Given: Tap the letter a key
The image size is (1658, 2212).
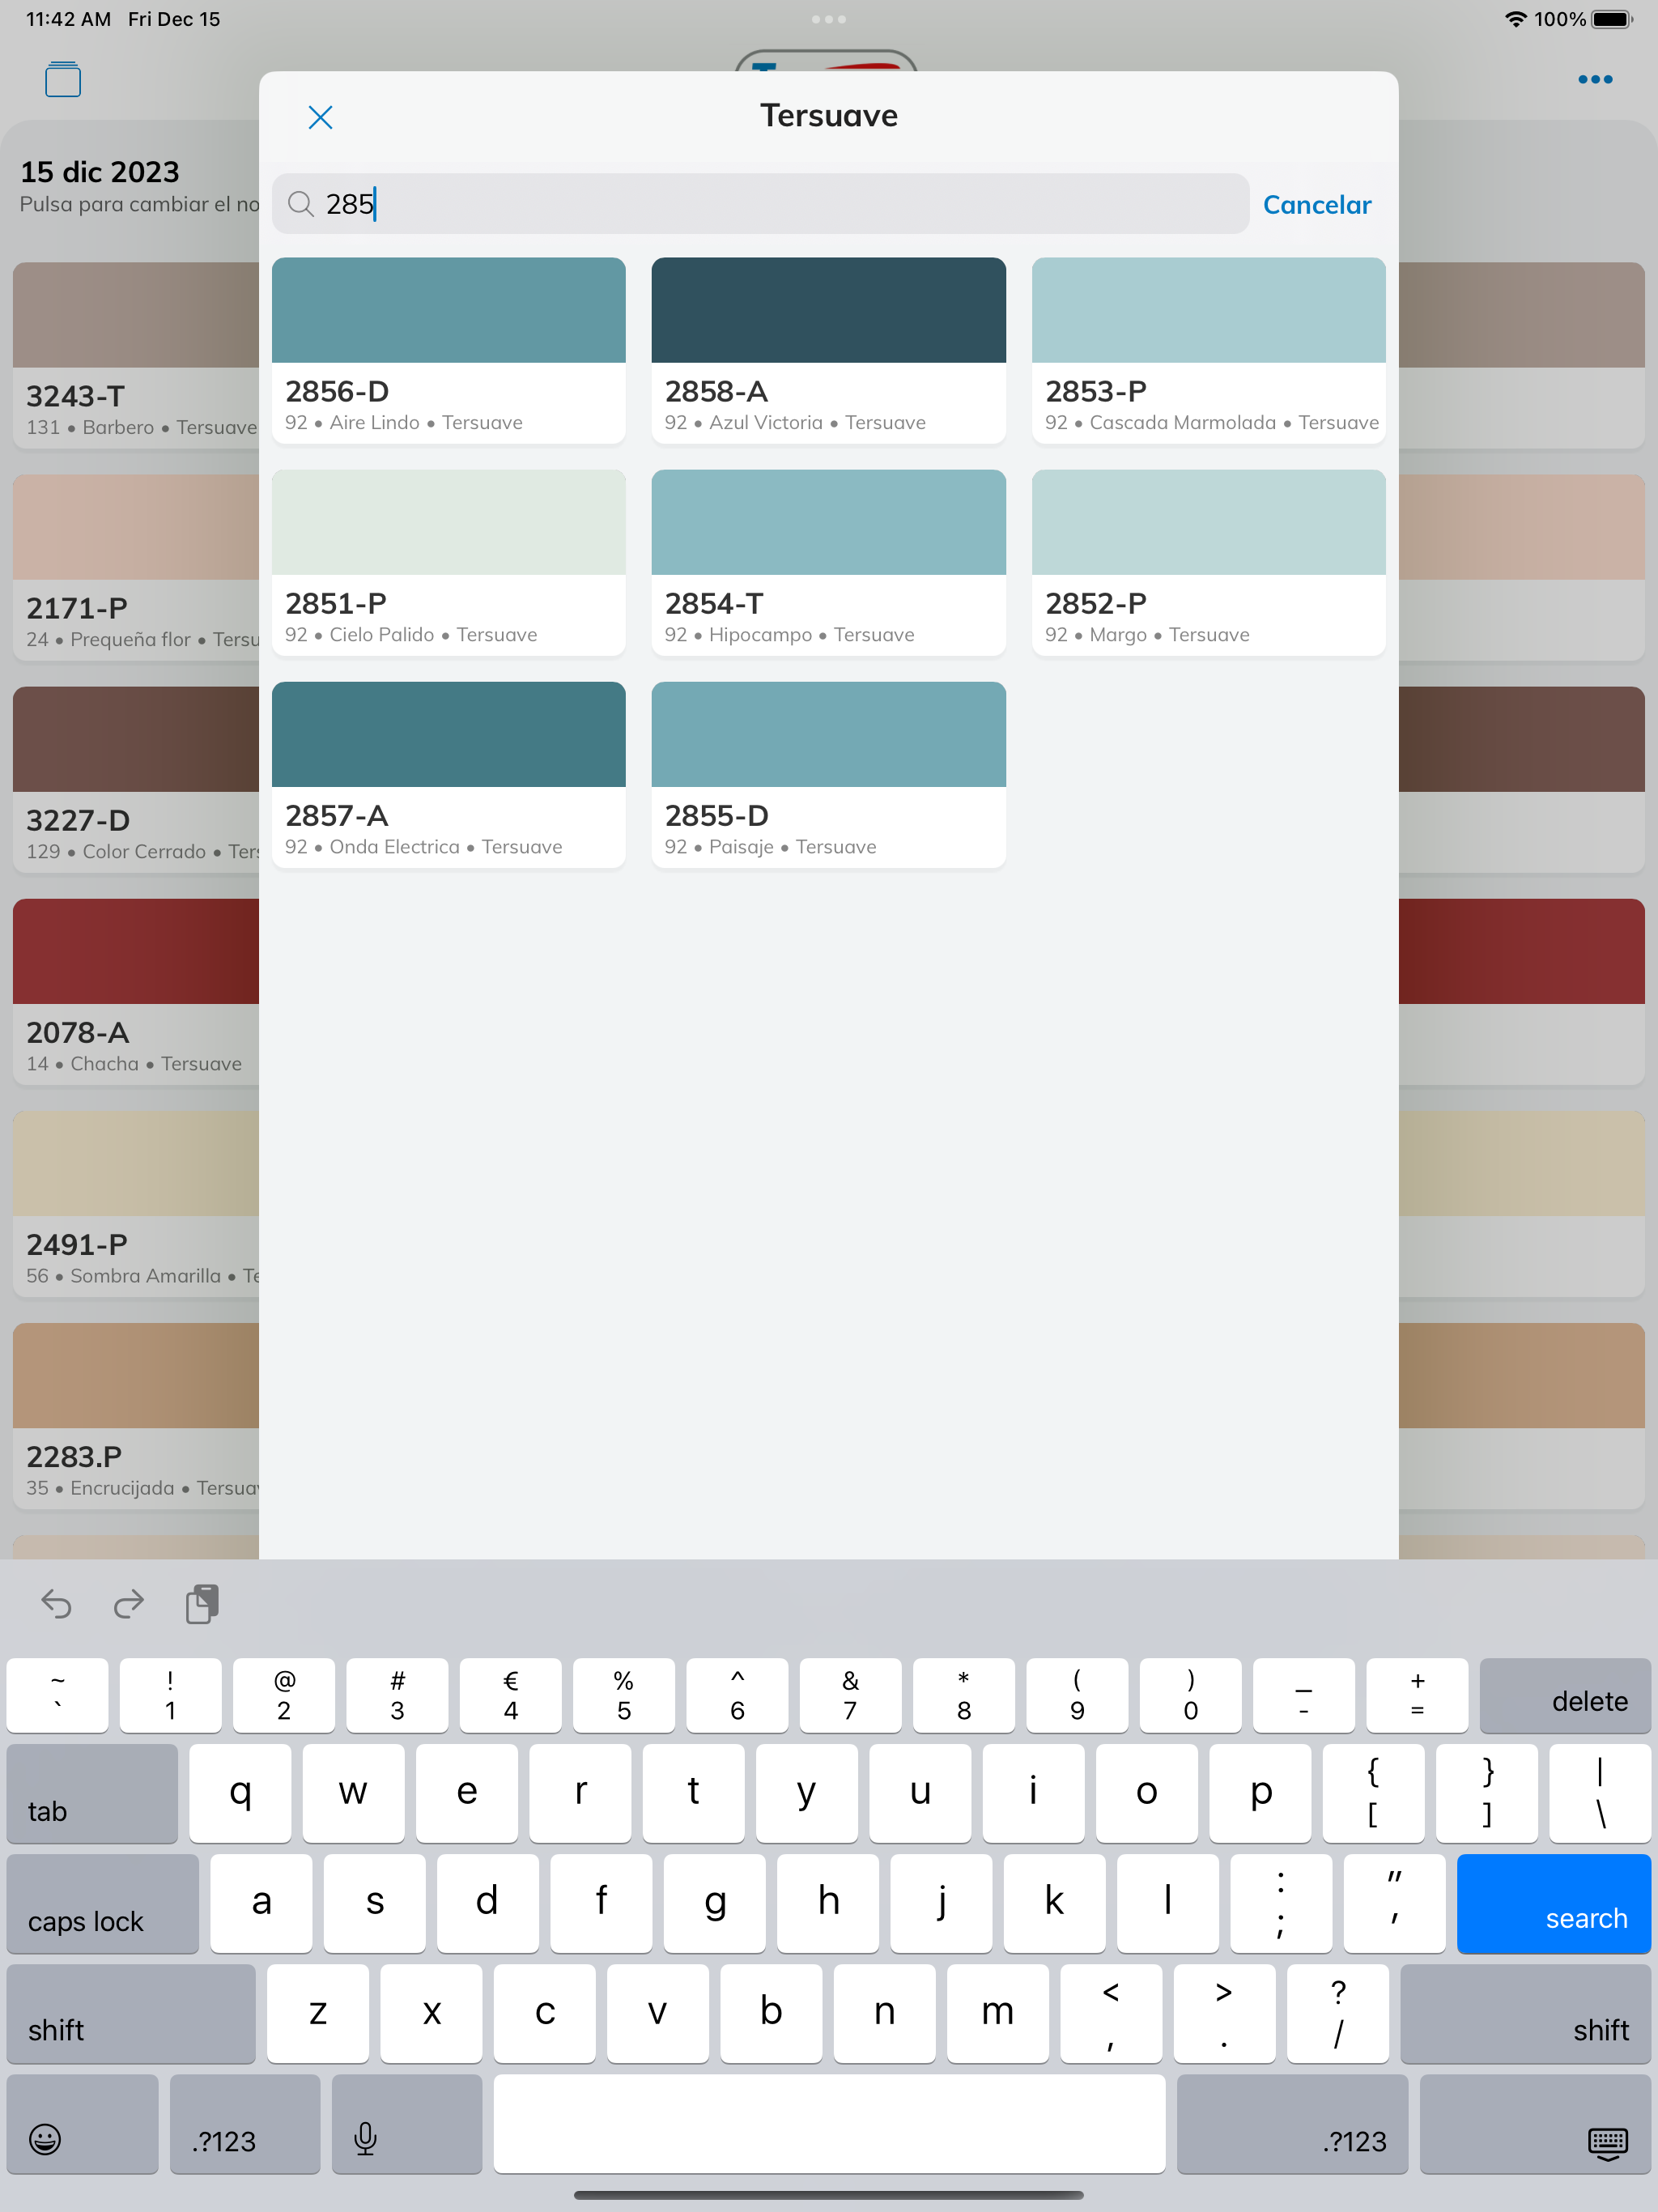Looking at the screenshot, I should [261, 1903].
